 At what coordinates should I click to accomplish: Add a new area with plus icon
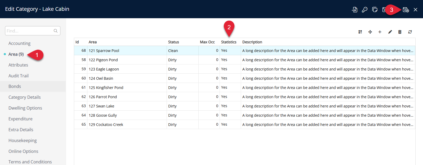click(380, 32)
